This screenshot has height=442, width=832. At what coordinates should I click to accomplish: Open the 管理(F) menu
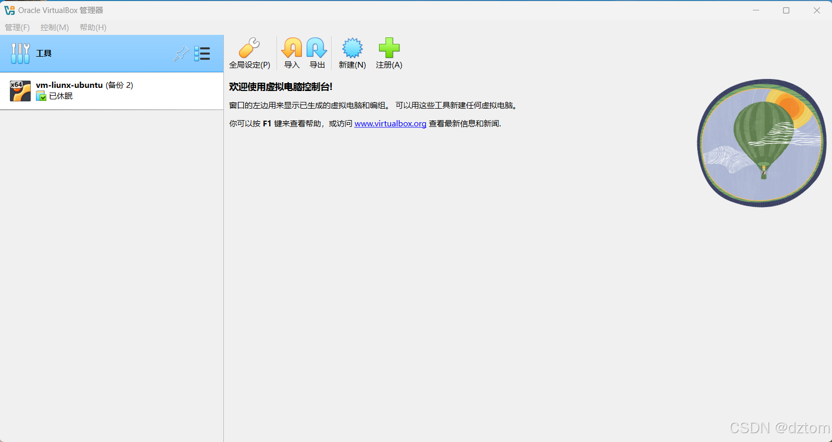(x=17, y=28)
